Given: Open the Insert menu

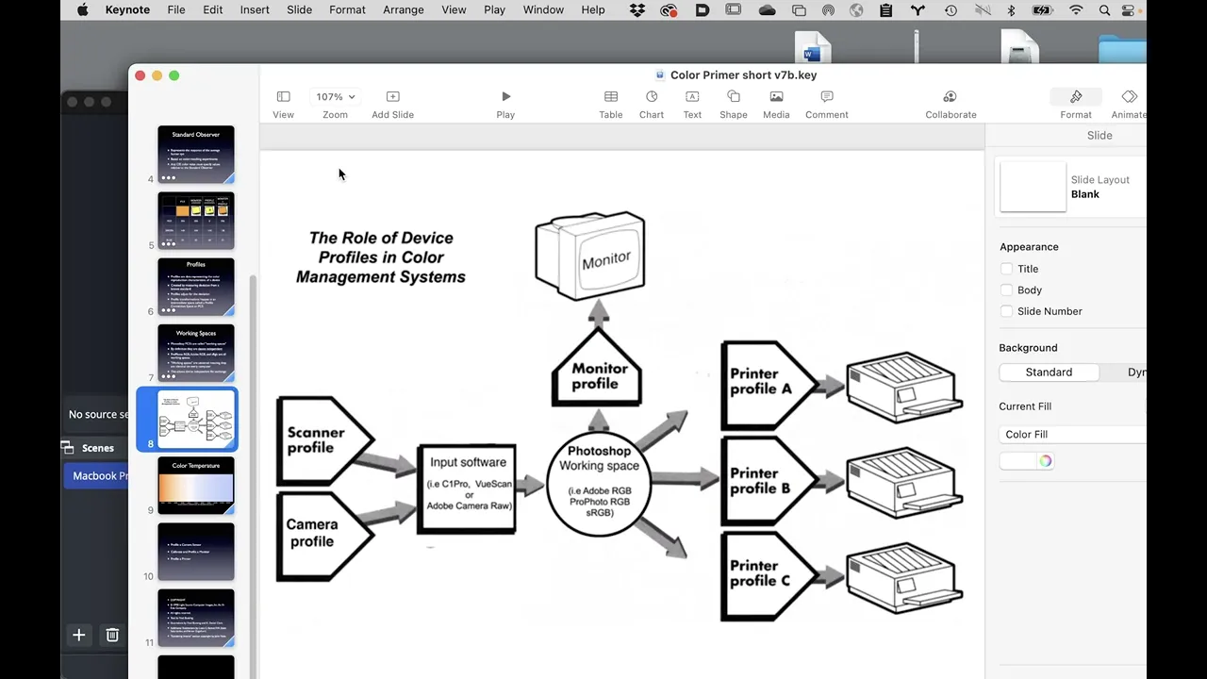Looking at the screenshot, I should tap(255, 9).
